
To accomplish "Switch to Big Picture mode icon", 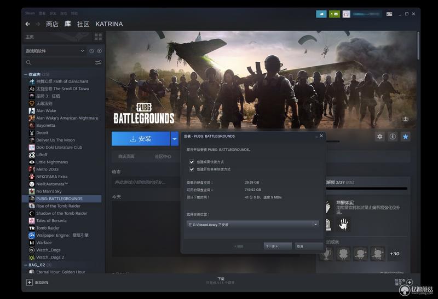I will point(389,14).
